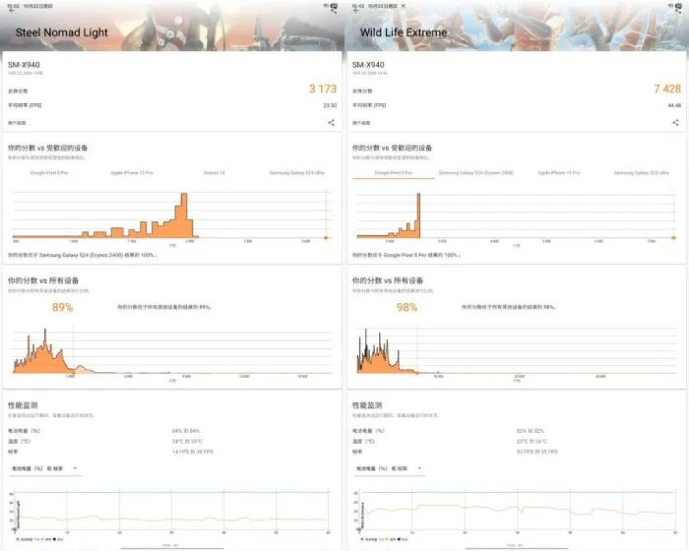This screenshot has width=689, height=551.
Task: Select Google Pixel 8 Pro tab under Steel Nomad Light
Action: coord(48,173)
